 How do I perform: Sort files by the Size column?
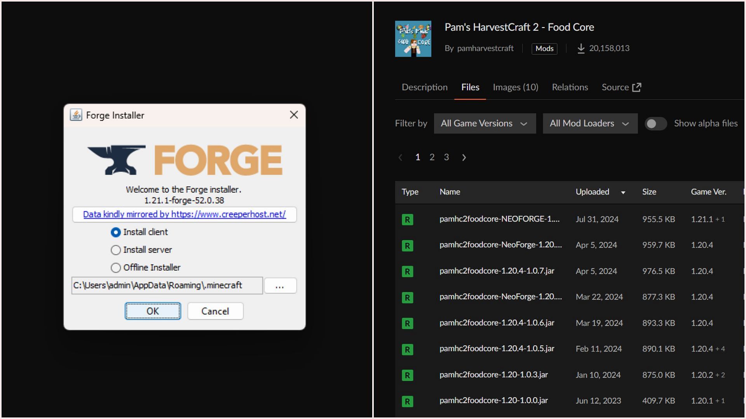pos(649,192)
